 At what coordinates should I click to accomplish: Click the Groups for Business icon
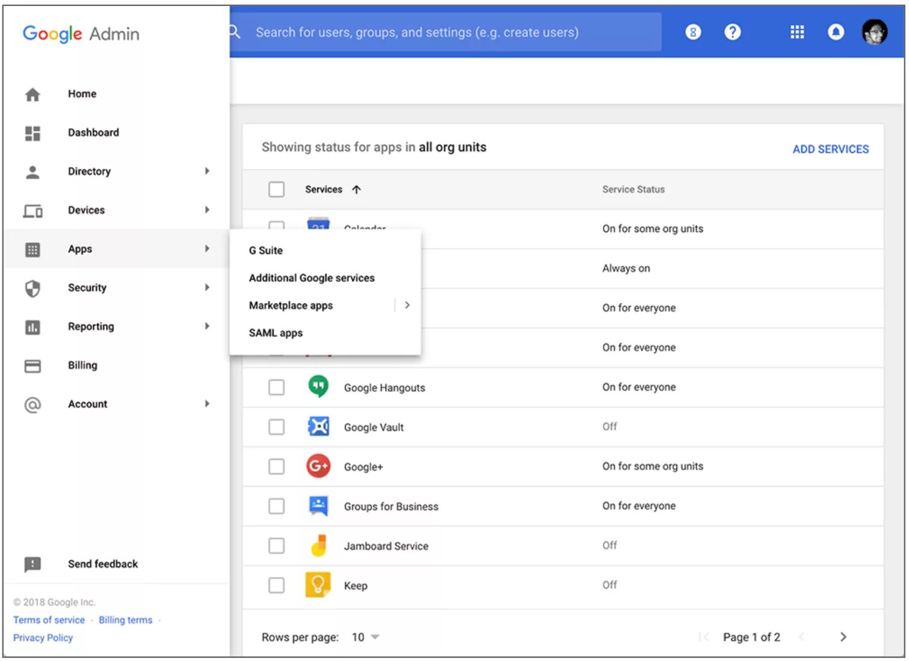[x=318, y=505]
